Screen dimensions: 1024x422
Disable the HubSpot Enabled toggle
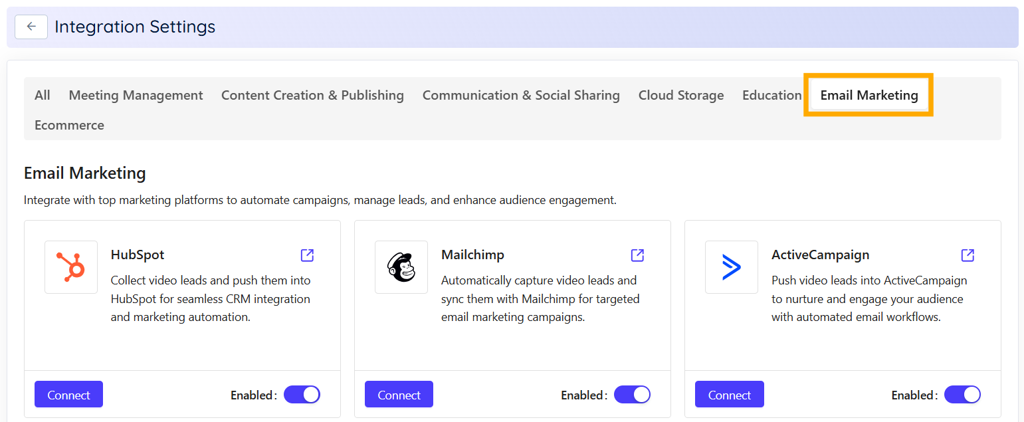tap(302, 394)
